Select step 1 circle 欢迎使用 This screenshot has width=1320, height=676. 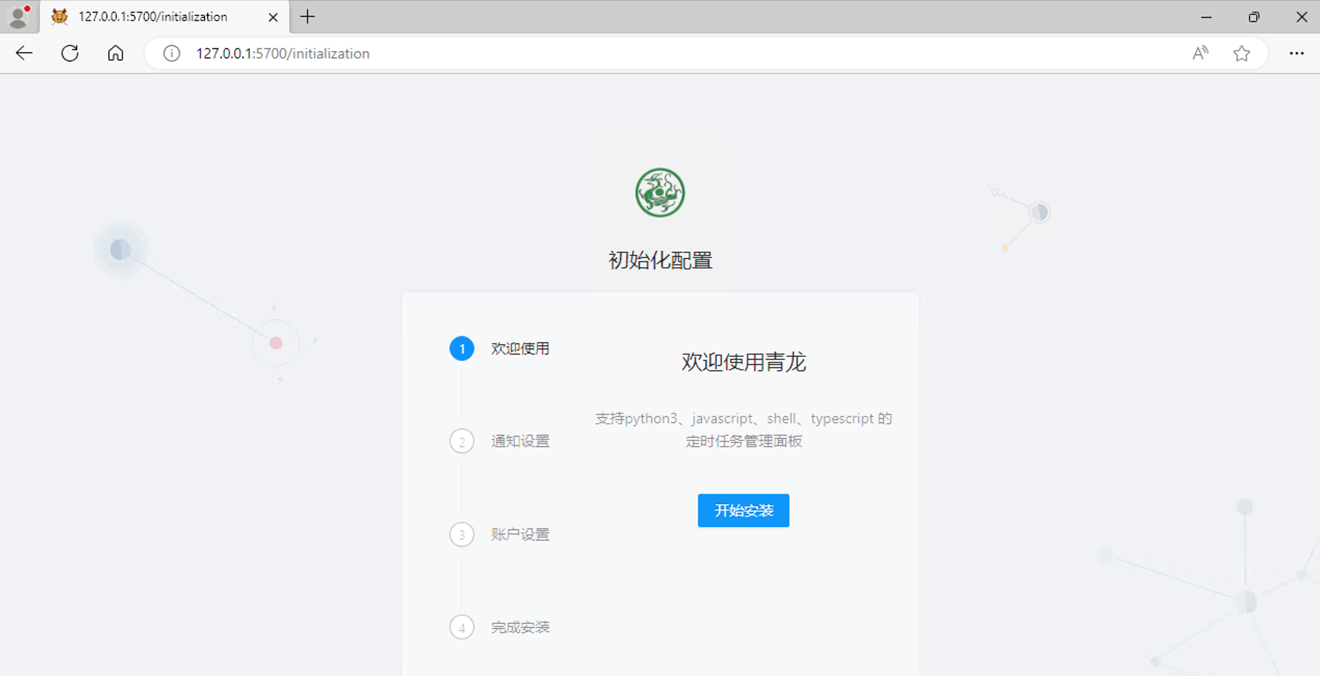click(x=461, y=348)
